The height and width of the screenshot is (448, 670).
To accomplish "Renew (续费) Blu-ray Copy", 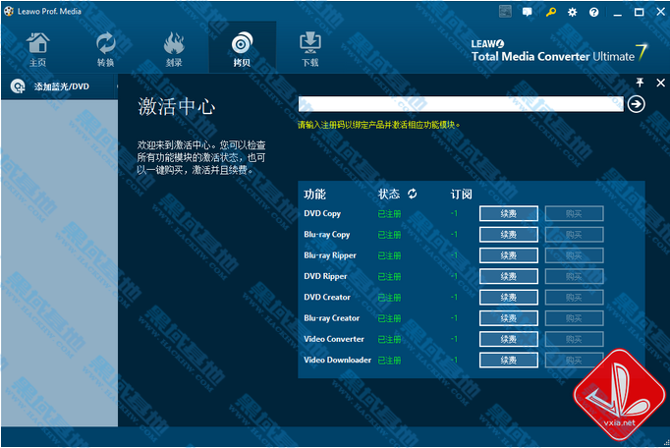I will click(x=509, y=235).
